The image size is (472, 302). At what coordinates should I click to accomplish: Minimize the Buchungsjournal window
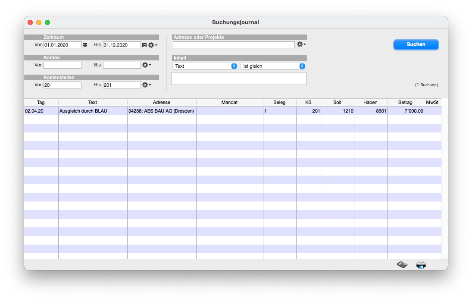[x=39, y=22]
